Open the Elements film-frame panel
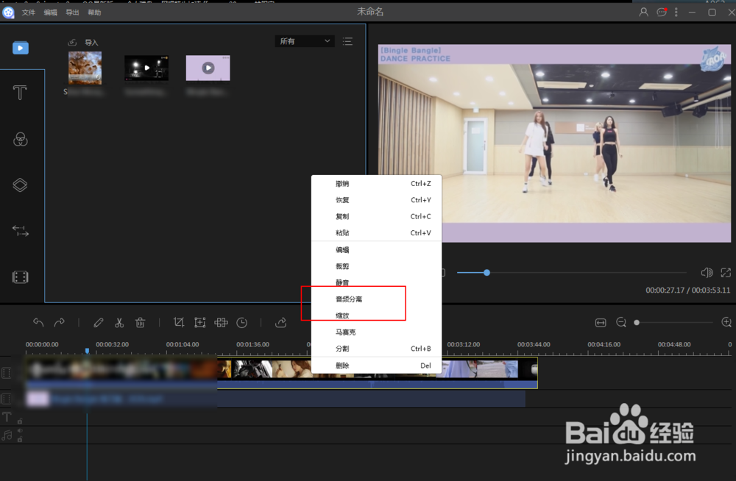 point(20,277)
